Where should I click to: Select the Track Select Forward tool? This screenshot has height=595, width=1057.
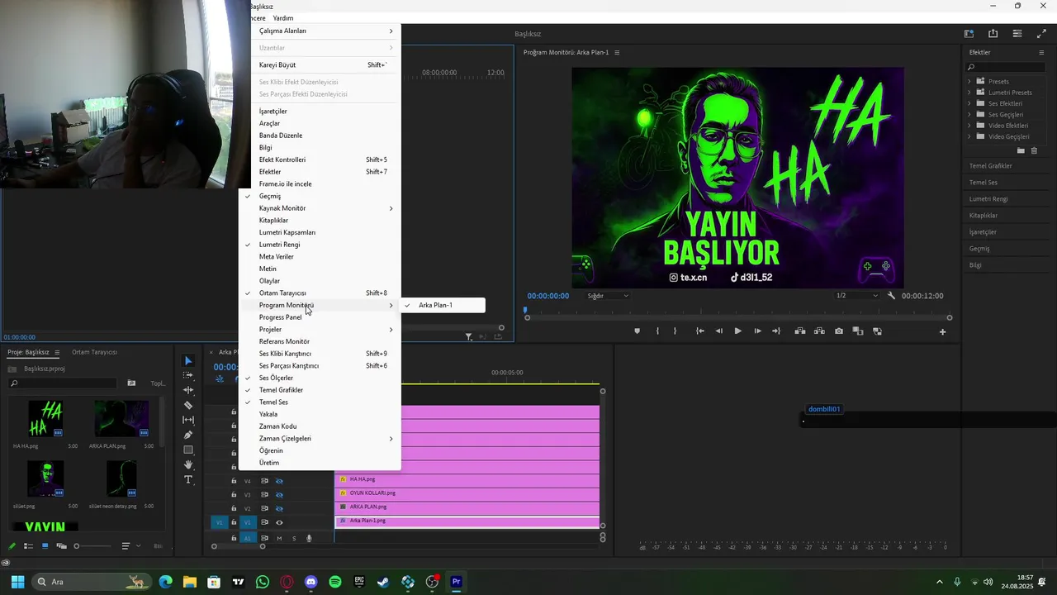tap(188, 375)
